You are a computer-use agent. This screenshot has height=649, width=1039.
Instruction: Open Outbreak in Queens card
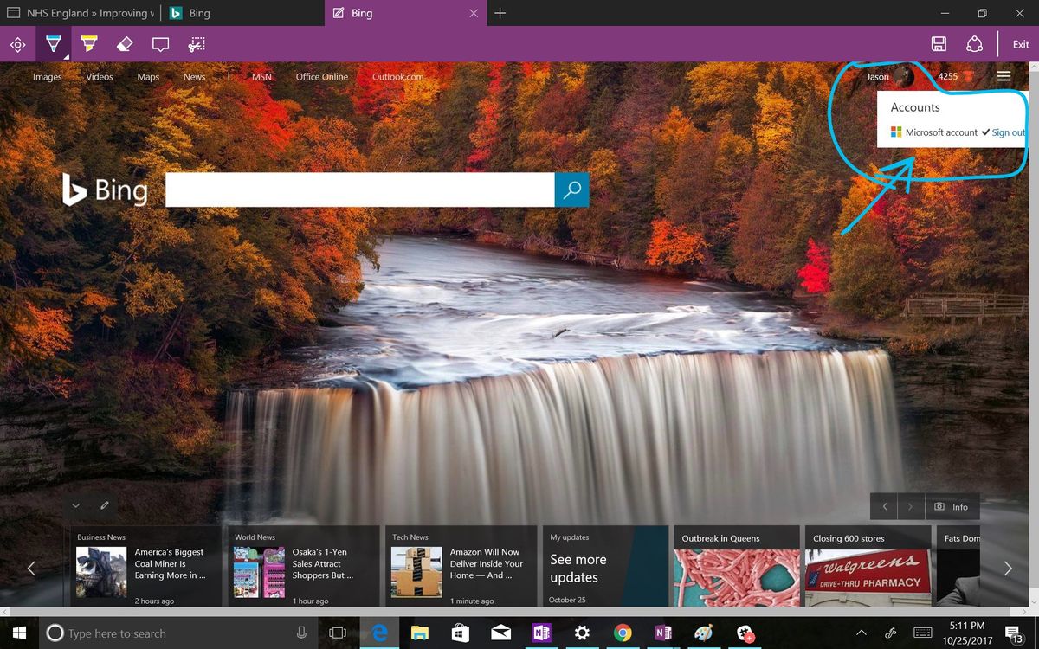coord(737,567)
